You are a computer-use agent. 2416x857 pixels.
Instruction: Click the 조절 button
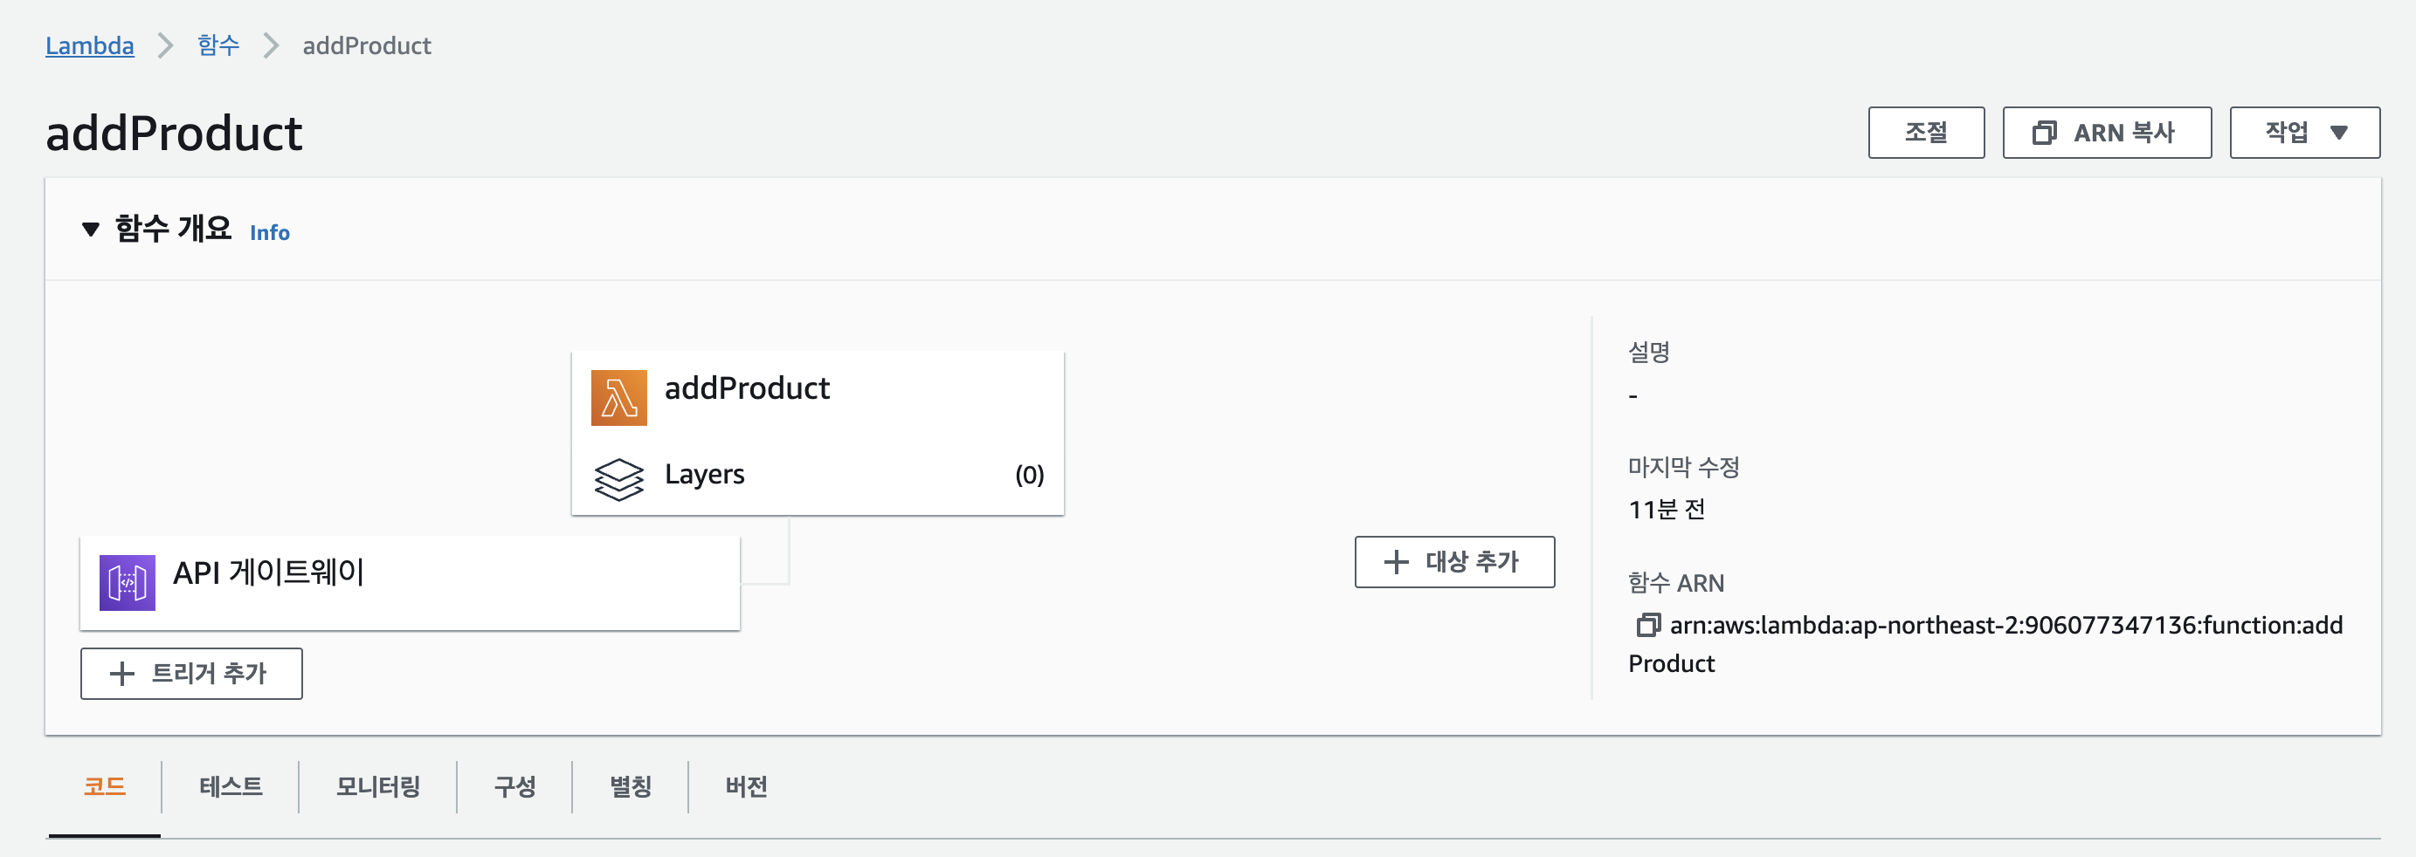tap(1925, 133)
